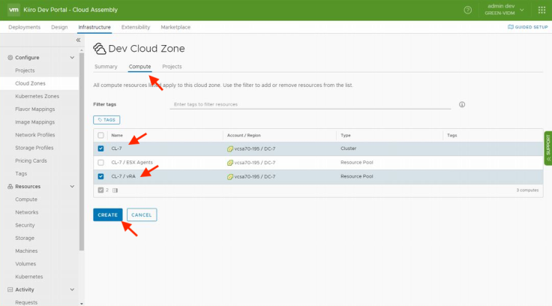Click the filter tags info icon
The width and height of the screenshot is (552, 306).
point(462,104)
